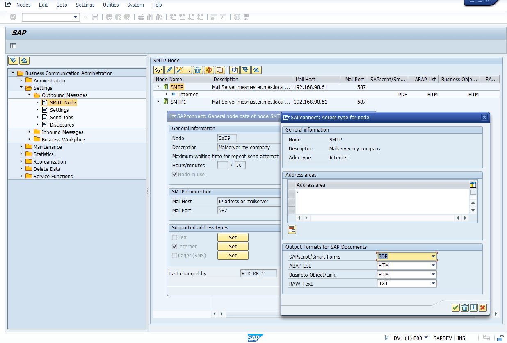Image resolution: width=507 pixels, height=343 pixels.
Task: Open the RAW Text format dropdown
Action: 433,284
